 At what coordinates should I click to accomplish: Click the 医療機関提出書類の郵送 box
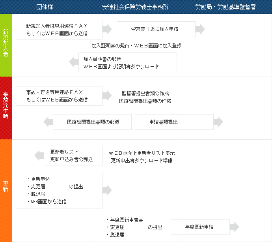92,122
